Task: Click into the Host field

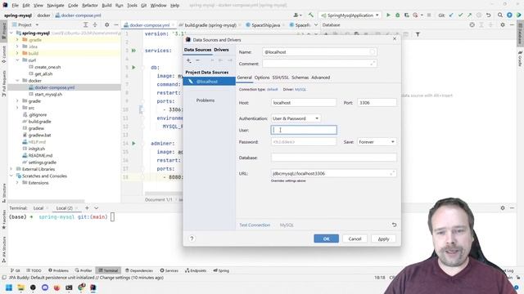Action: (304, 103)
